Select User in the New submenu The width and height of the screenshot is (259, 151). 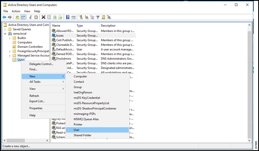point(97,130)
